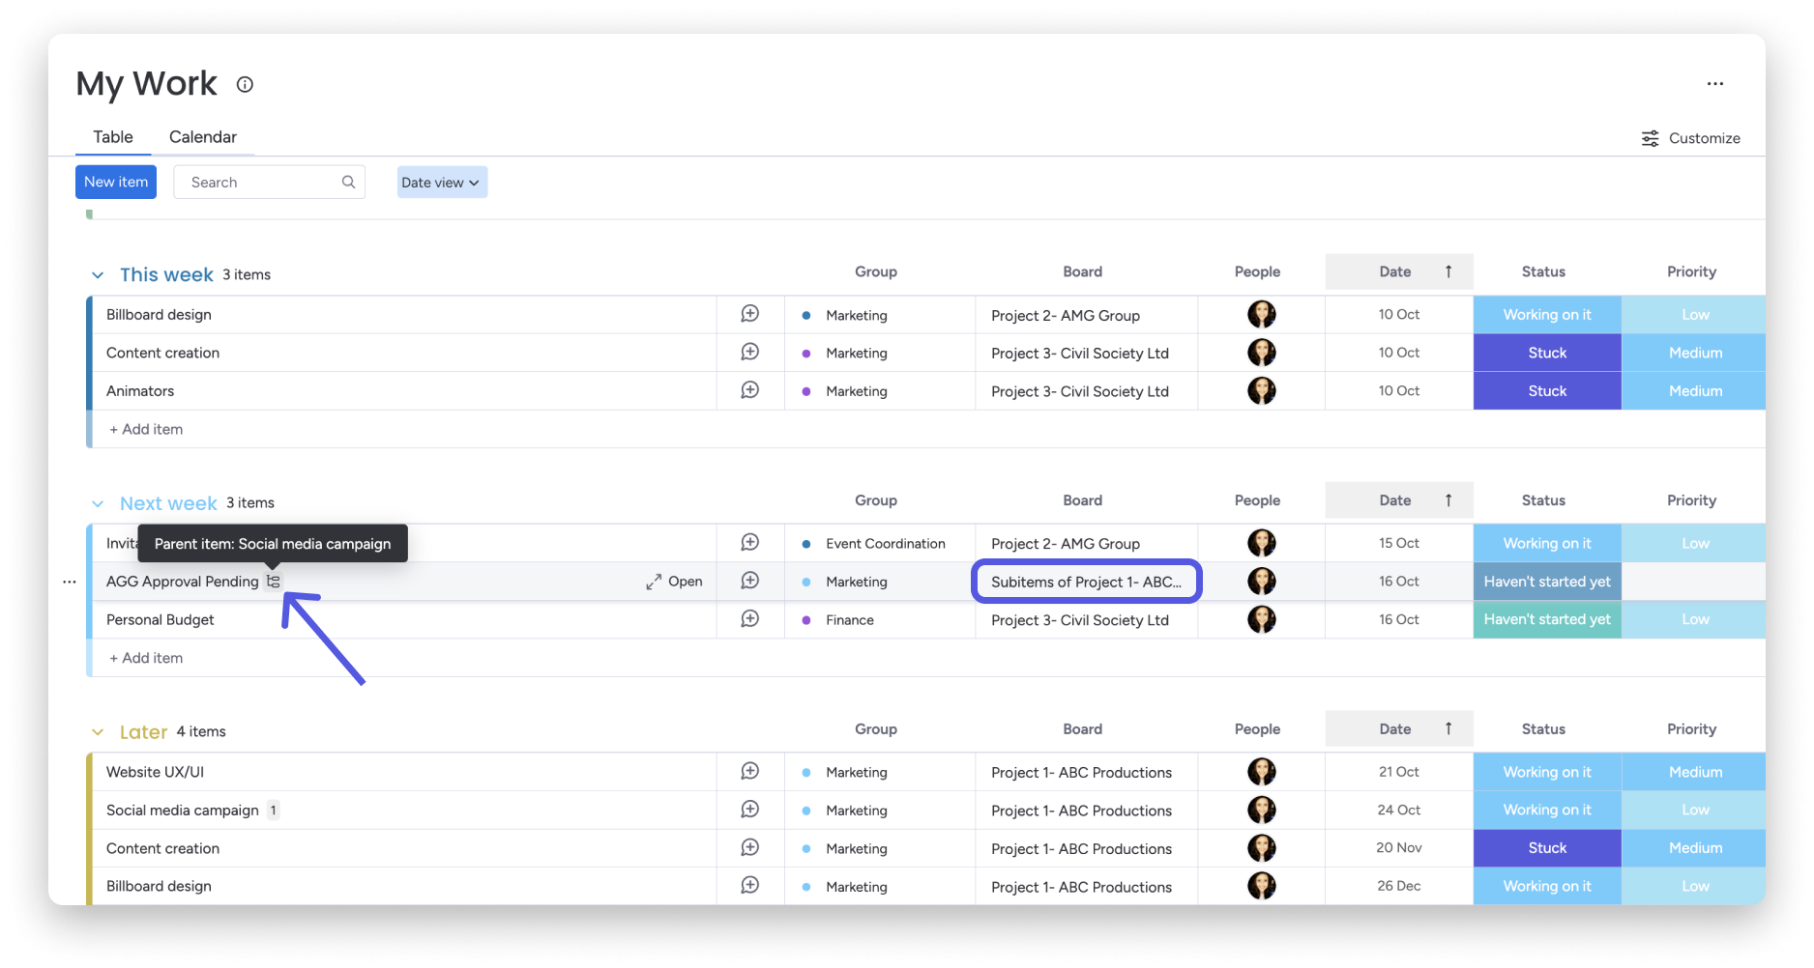Select the Table tab
Viewport: 1814px width, 968px height.
(x=113, y=137)
